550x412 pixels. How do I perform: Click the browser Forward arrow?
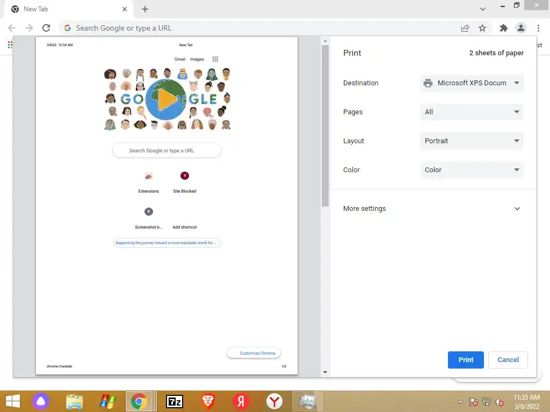(x=29, y=28)
